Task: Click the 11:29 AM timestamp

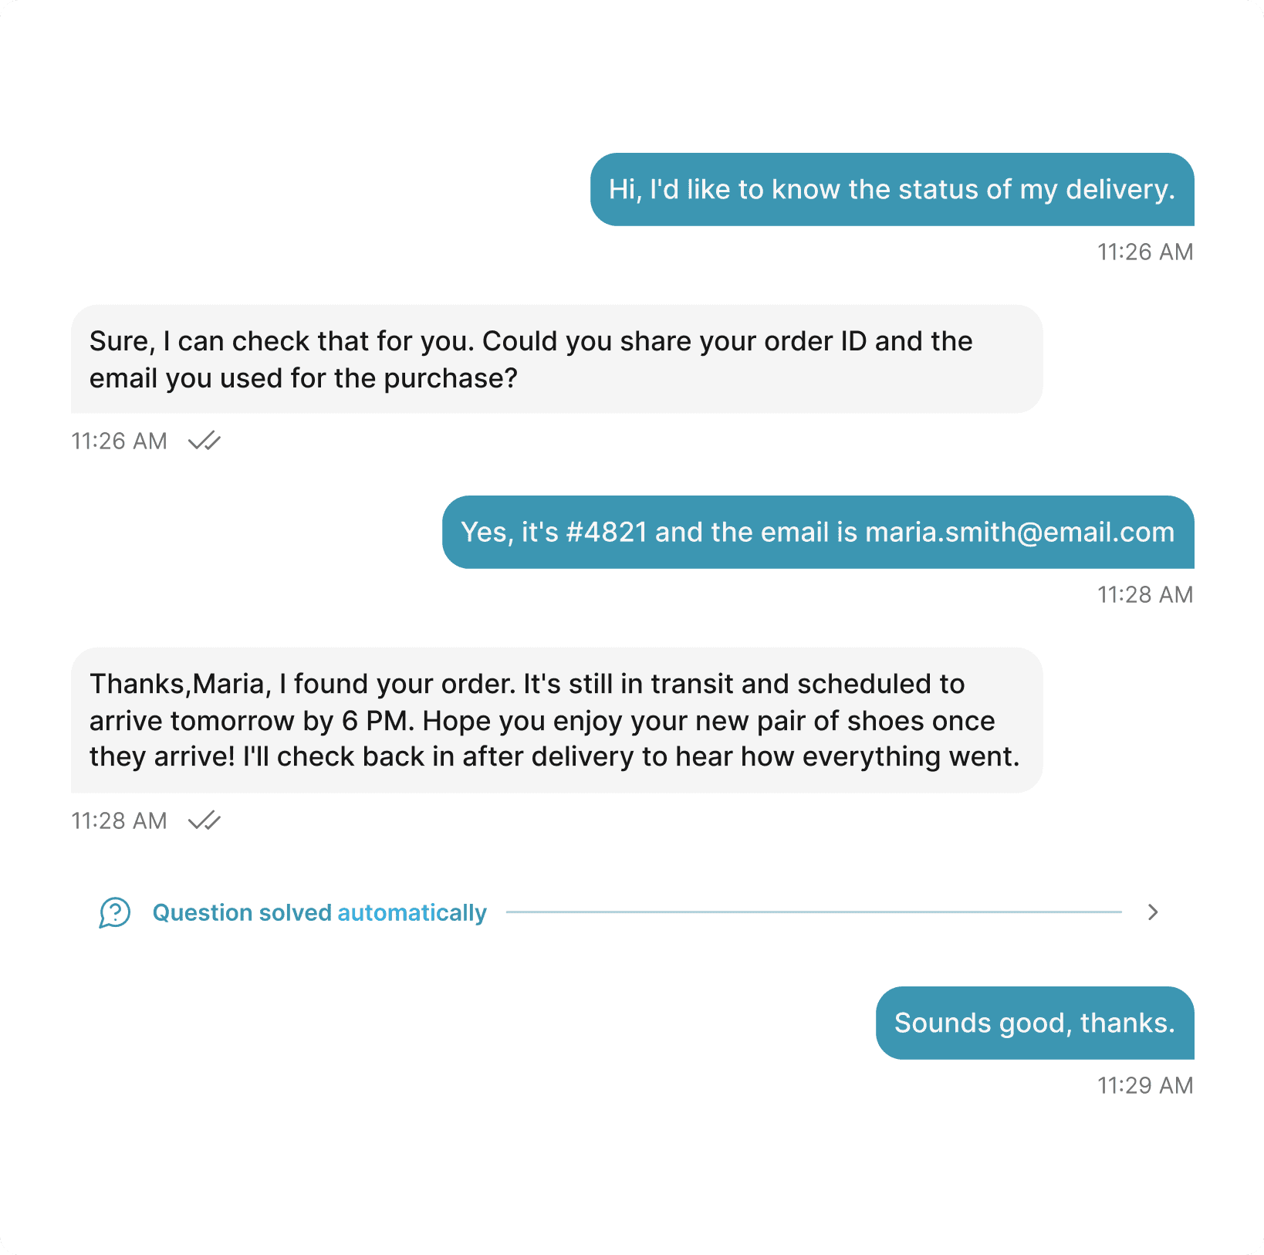Action: pos(1145,1085)
